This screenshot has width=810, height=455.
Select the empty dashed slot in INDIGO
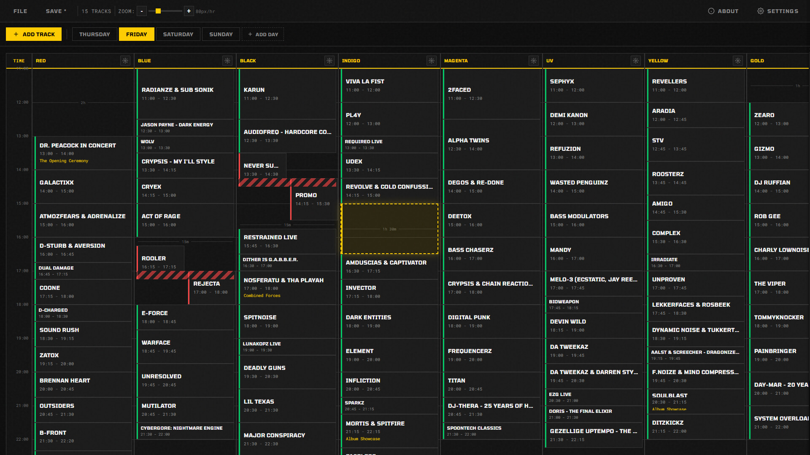[389, 229]
